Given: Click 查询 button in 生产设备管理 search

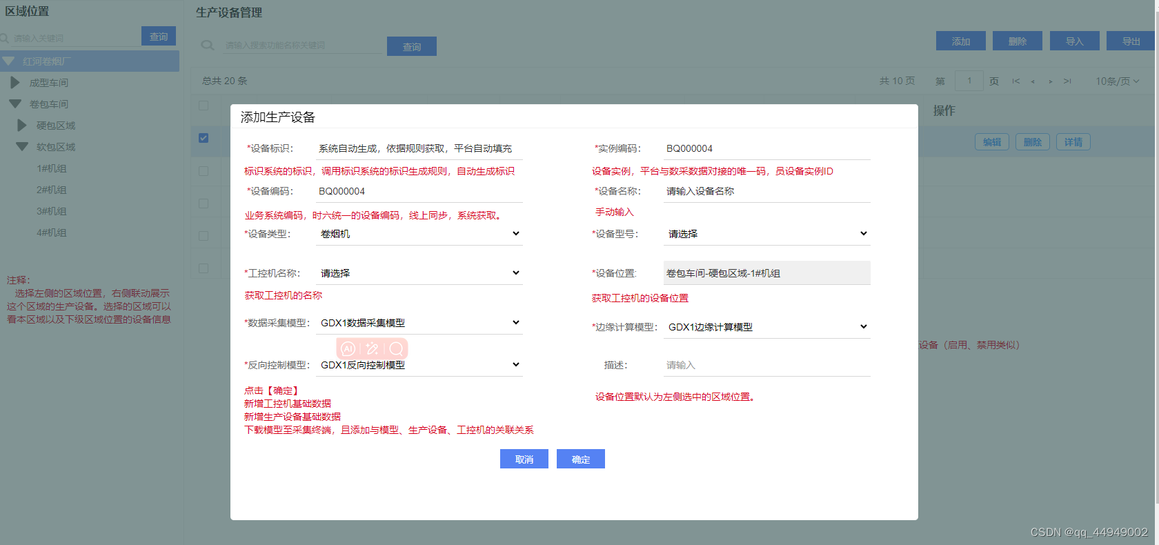Looking at the screenshot, I should 412,46.
